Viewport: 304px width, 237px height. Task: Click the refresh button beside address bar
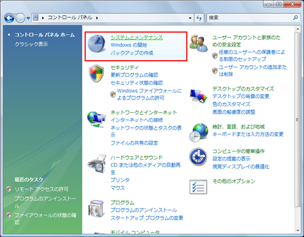199,18
